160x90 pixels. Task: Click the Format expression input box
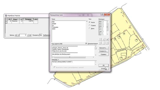point(73,63)
